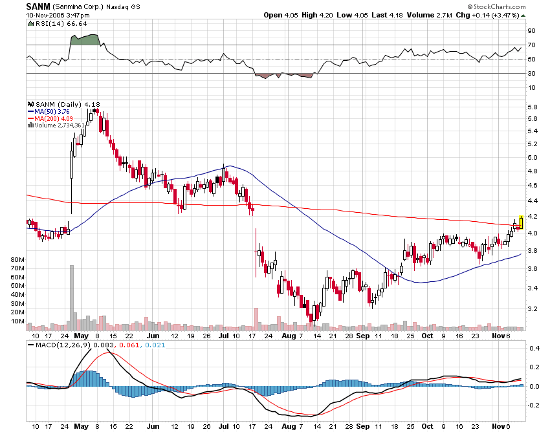
Task: Click the Open 4.05 value
Action: pos(281,15)
